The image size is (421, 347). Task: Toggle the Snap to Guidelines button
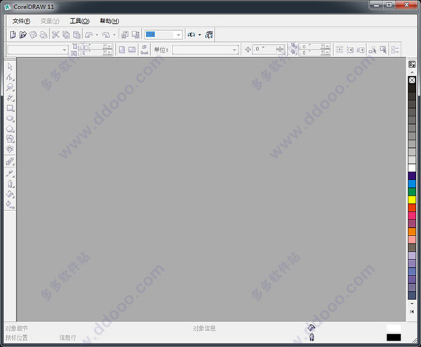350,50
